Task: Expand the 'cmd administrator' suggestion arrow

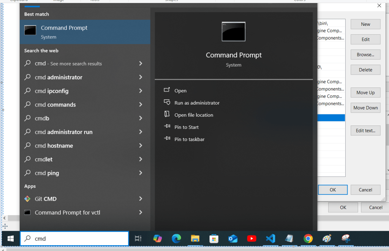Action: pyautogui.click(x=141, y=77)
